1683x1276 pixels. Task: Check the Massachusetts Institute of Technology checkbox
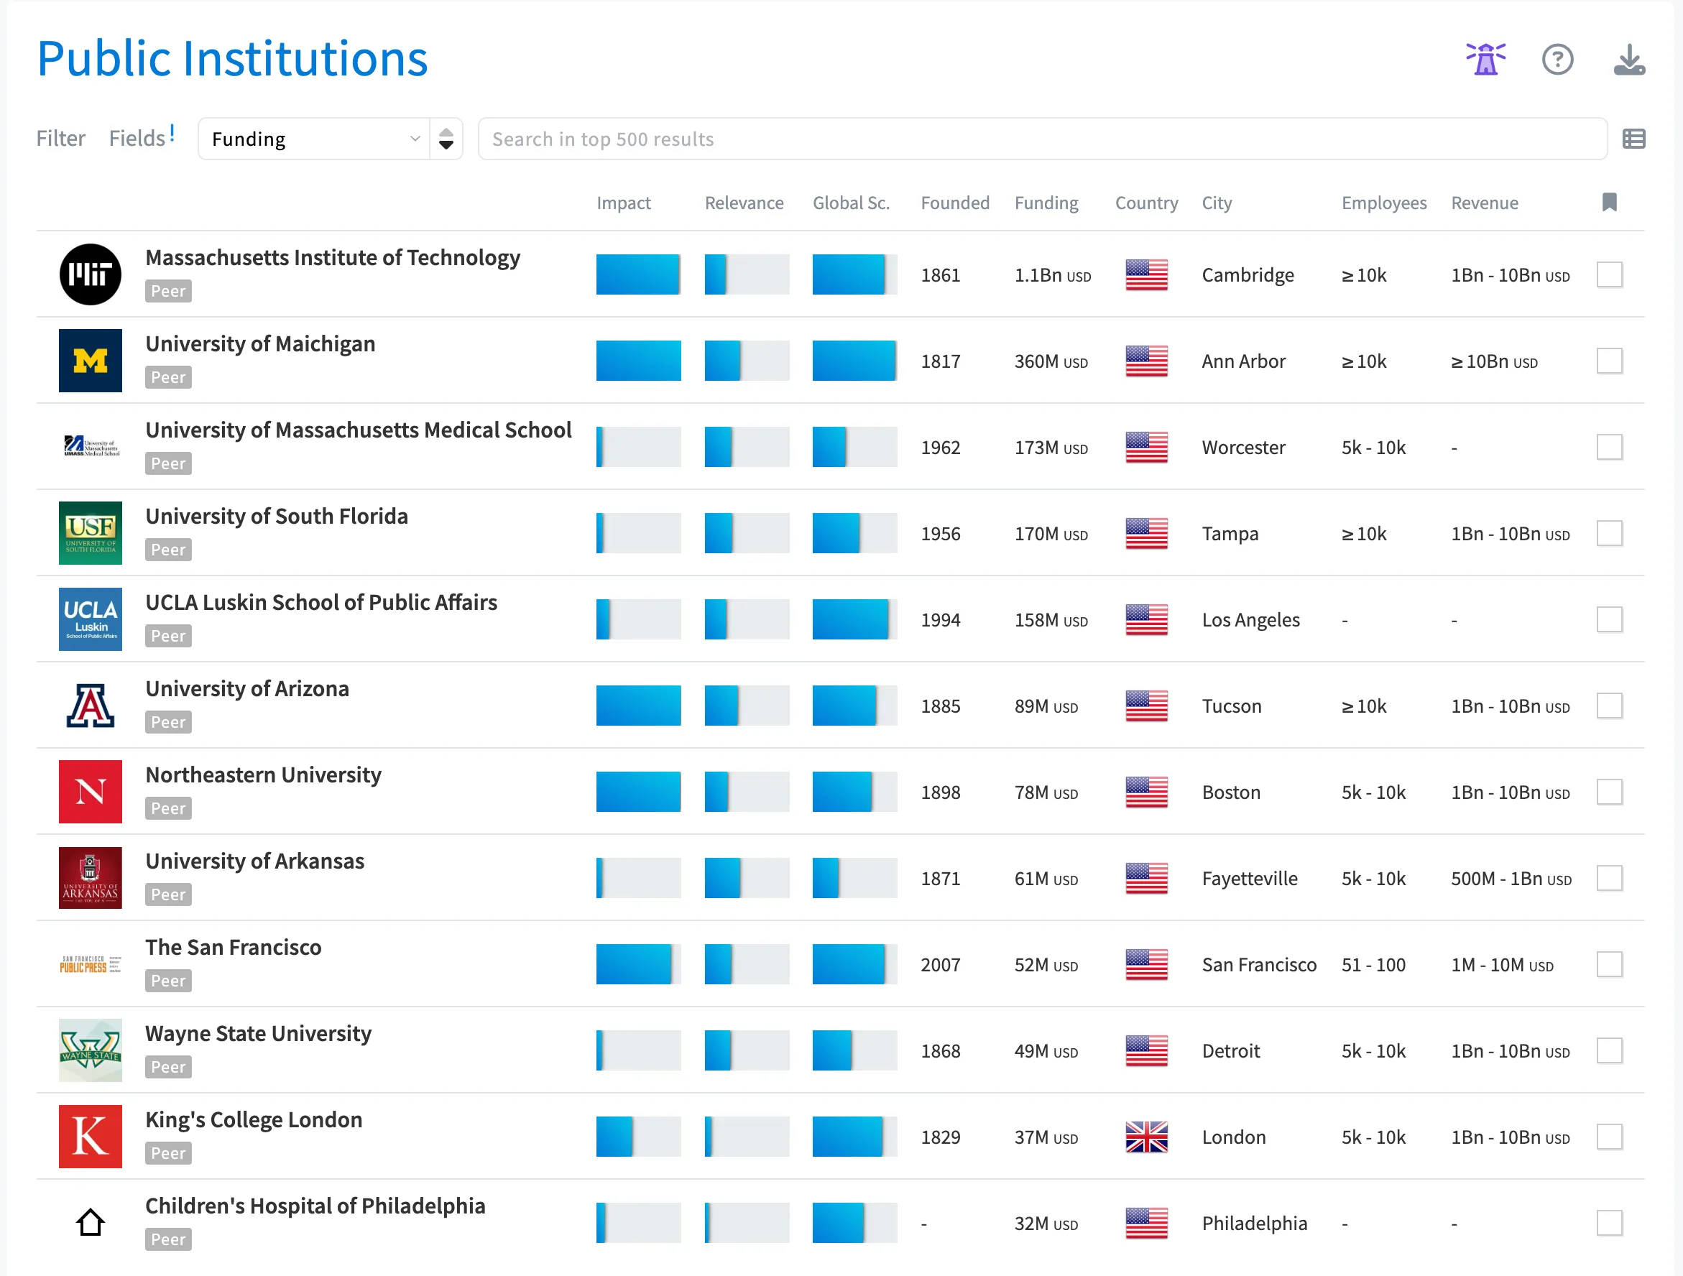pyautogui.click(x=1608, y=274)
